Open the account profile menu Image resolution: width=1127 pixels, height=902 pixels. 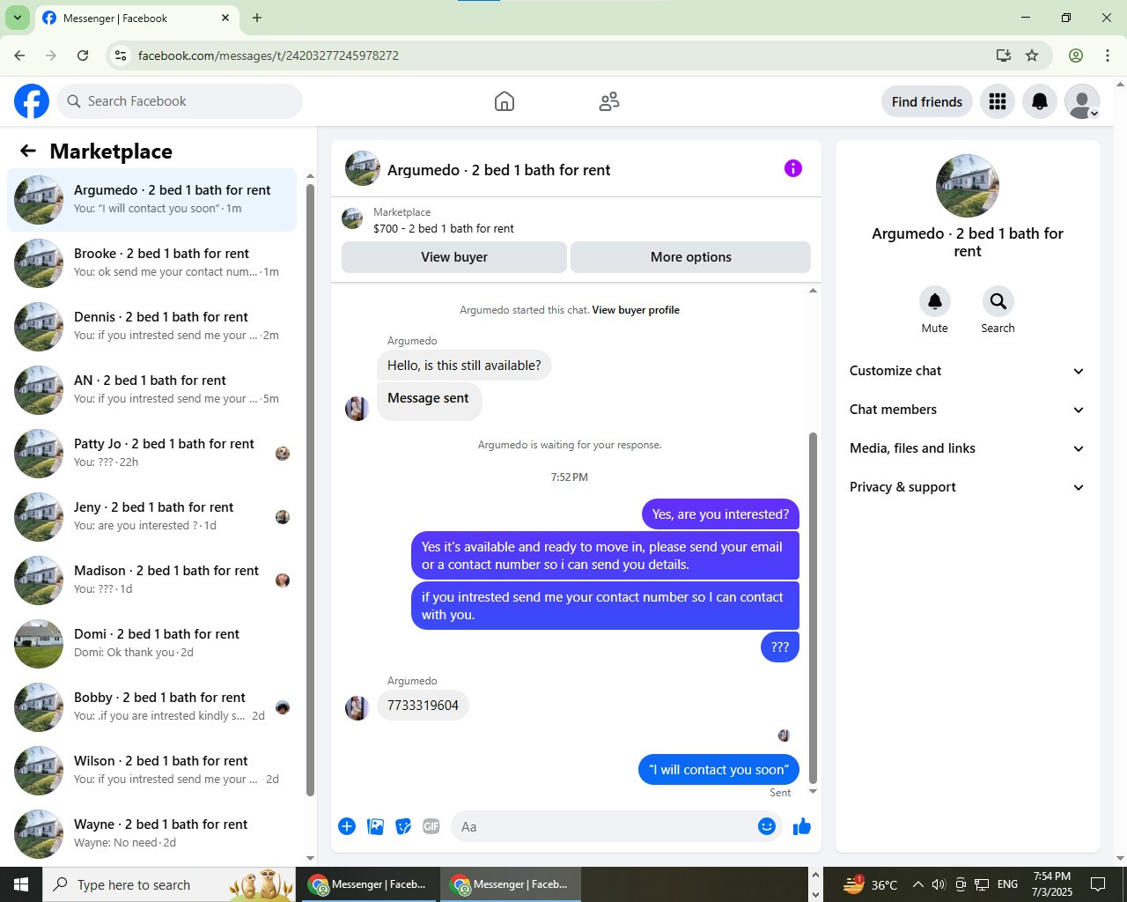(x=1082, y=101)
